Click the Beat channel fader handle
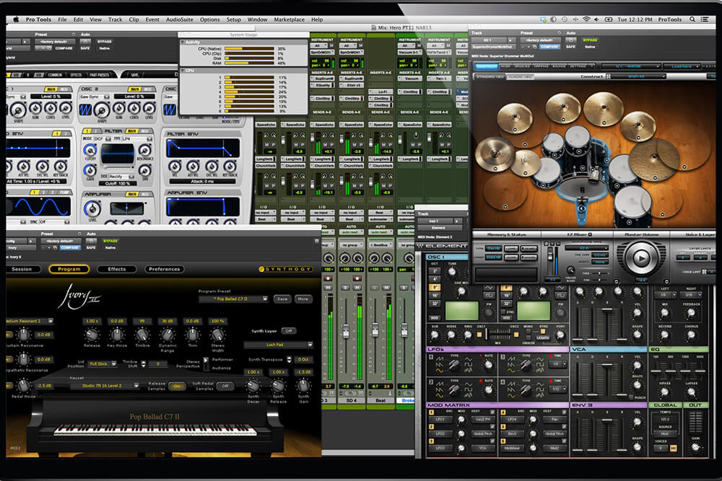 coord(375,330)
